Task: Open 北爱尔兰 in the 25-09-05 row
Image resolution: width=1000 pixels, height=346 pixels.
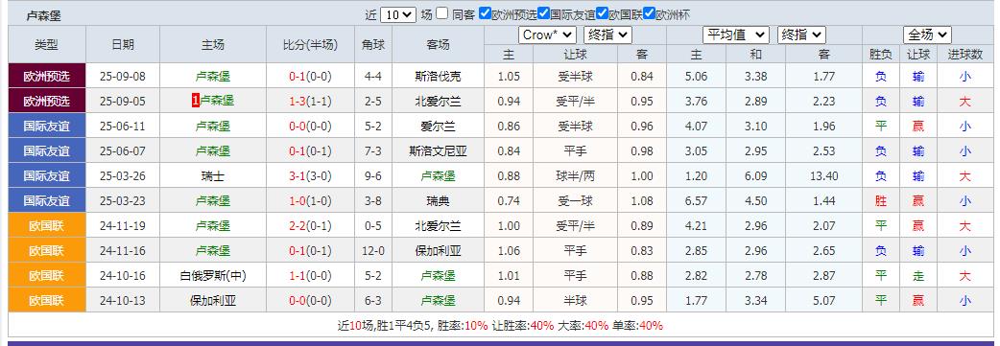Action: (438, 102)
